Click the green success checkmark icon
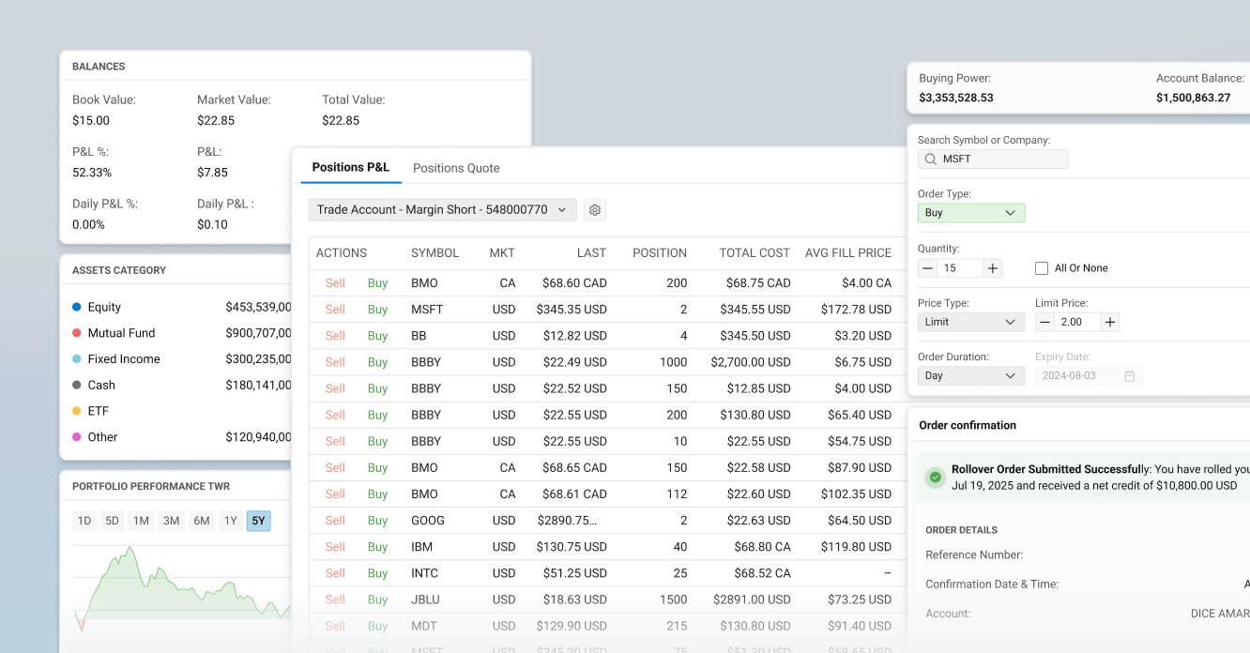This screenshot has width=1250, height=653. coord(936,478)
